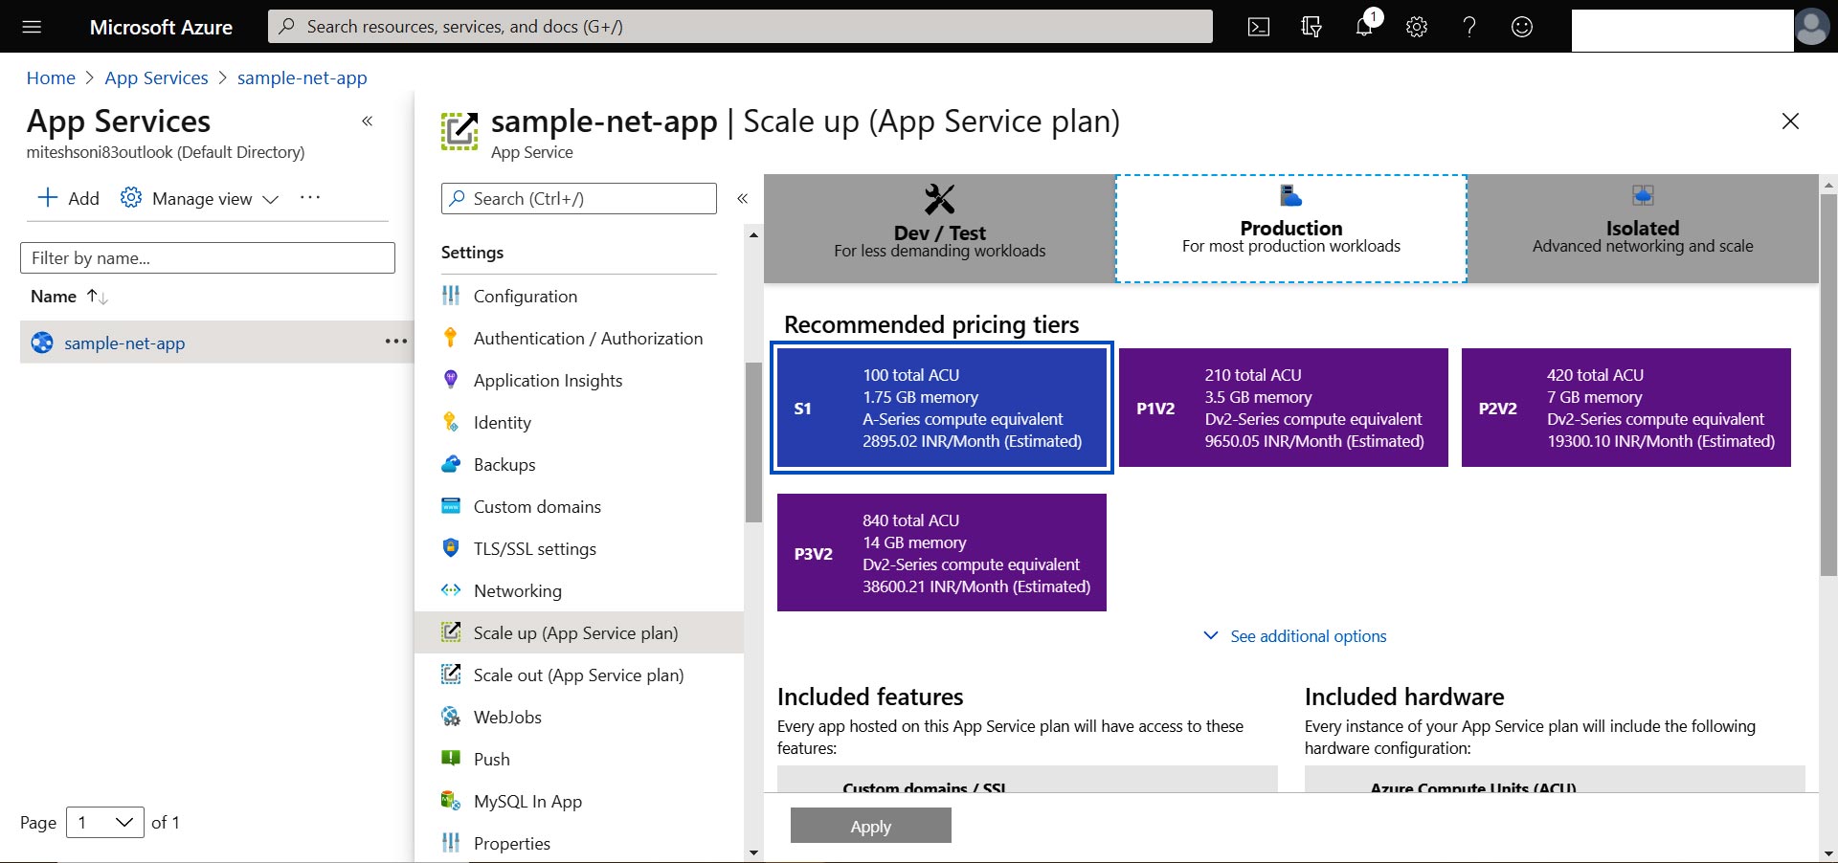Open the Cloud Shell icon in top bar
Viewport: 1838px width, 863px height.
1259,27
